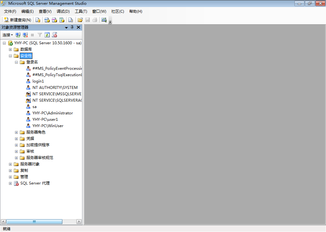Viewport: 326px width, 232px height.
Task: Select the YHY-PC\Administrator login
Action: [x=53, y=113]
